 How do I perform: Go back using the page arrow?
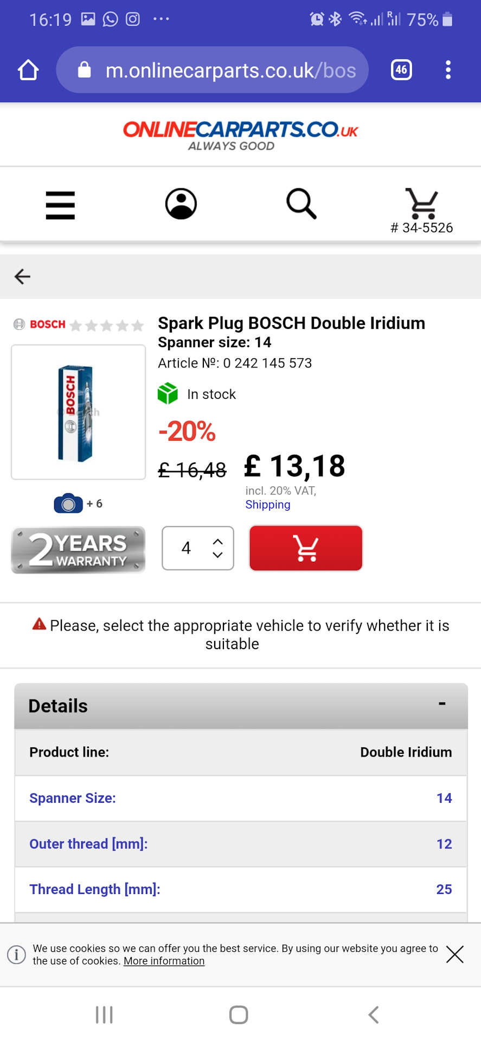(x=22, y=276)
